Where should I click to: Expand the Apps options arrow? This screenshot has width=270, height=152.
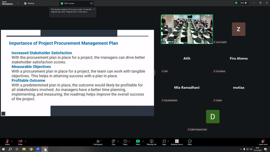click(168, 141)
